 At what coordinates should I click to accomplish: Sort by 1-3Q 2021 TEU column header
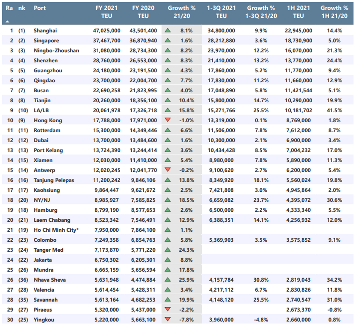pos(221,12)
